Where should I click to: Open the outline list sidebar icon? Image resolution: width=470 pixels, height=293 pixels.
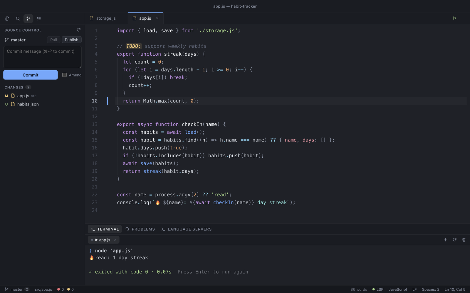[39, 18]
